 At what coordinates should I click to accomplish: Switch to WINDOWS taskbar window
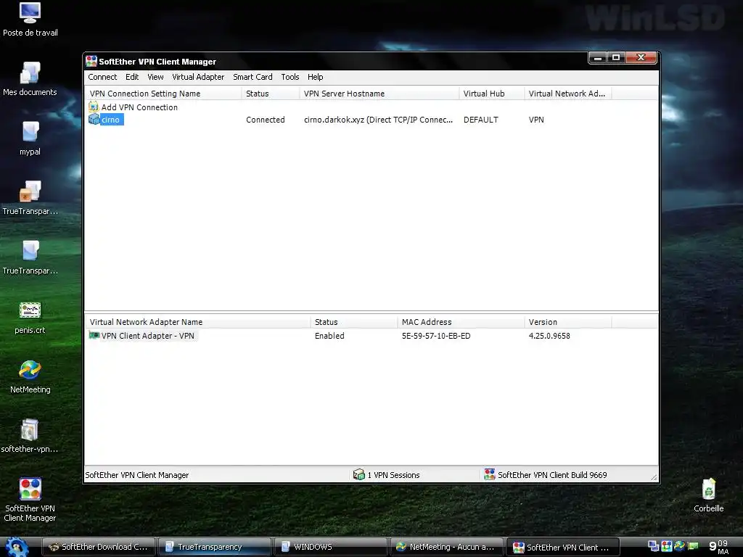(x=331, y=547)
